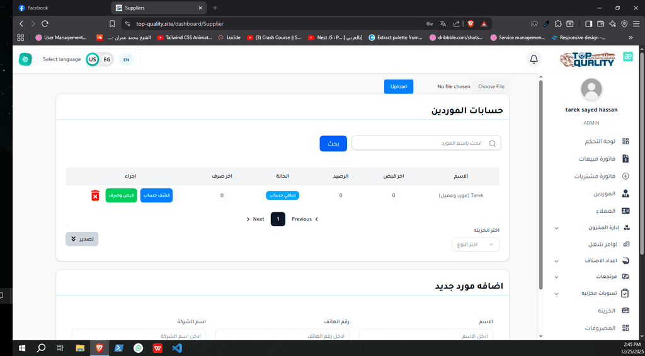
Task: Open the Brave wallet icon
Action: pyautogui.click(x=600, y=24)
